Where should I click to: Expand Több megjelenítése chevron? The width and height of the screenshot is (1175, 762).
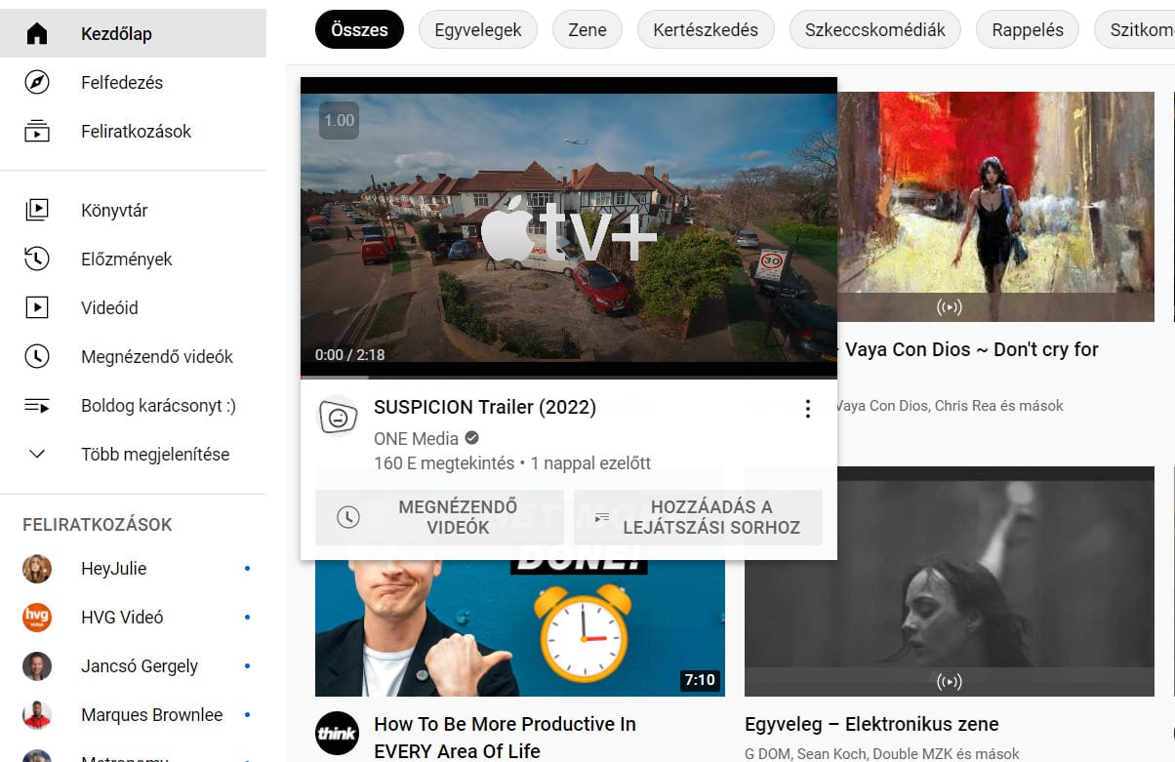point(37,454)
